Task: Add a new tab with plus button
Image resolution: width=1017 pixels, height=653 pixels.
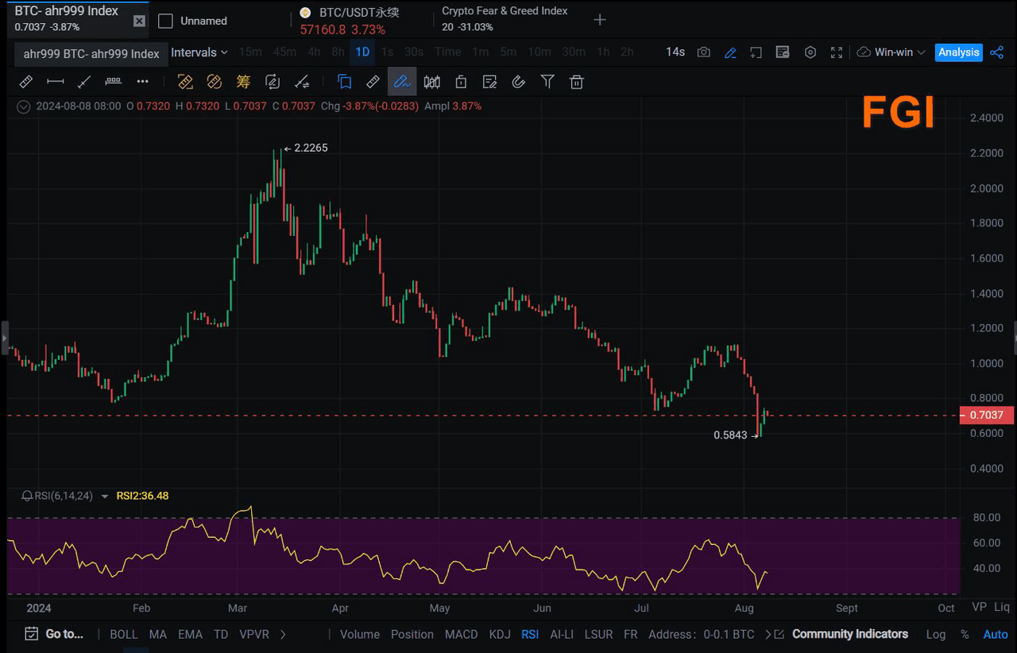Action: (x=600, y=20)
